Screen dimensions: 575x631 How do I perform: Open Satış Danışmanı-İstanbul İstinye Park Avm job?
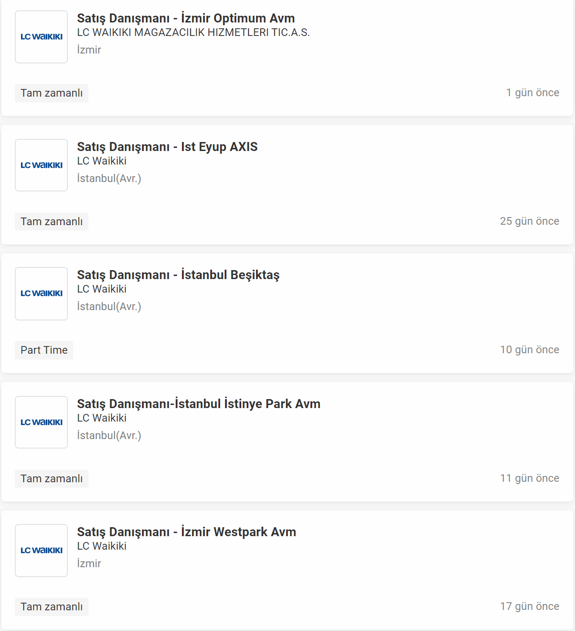tap(199, 404)
